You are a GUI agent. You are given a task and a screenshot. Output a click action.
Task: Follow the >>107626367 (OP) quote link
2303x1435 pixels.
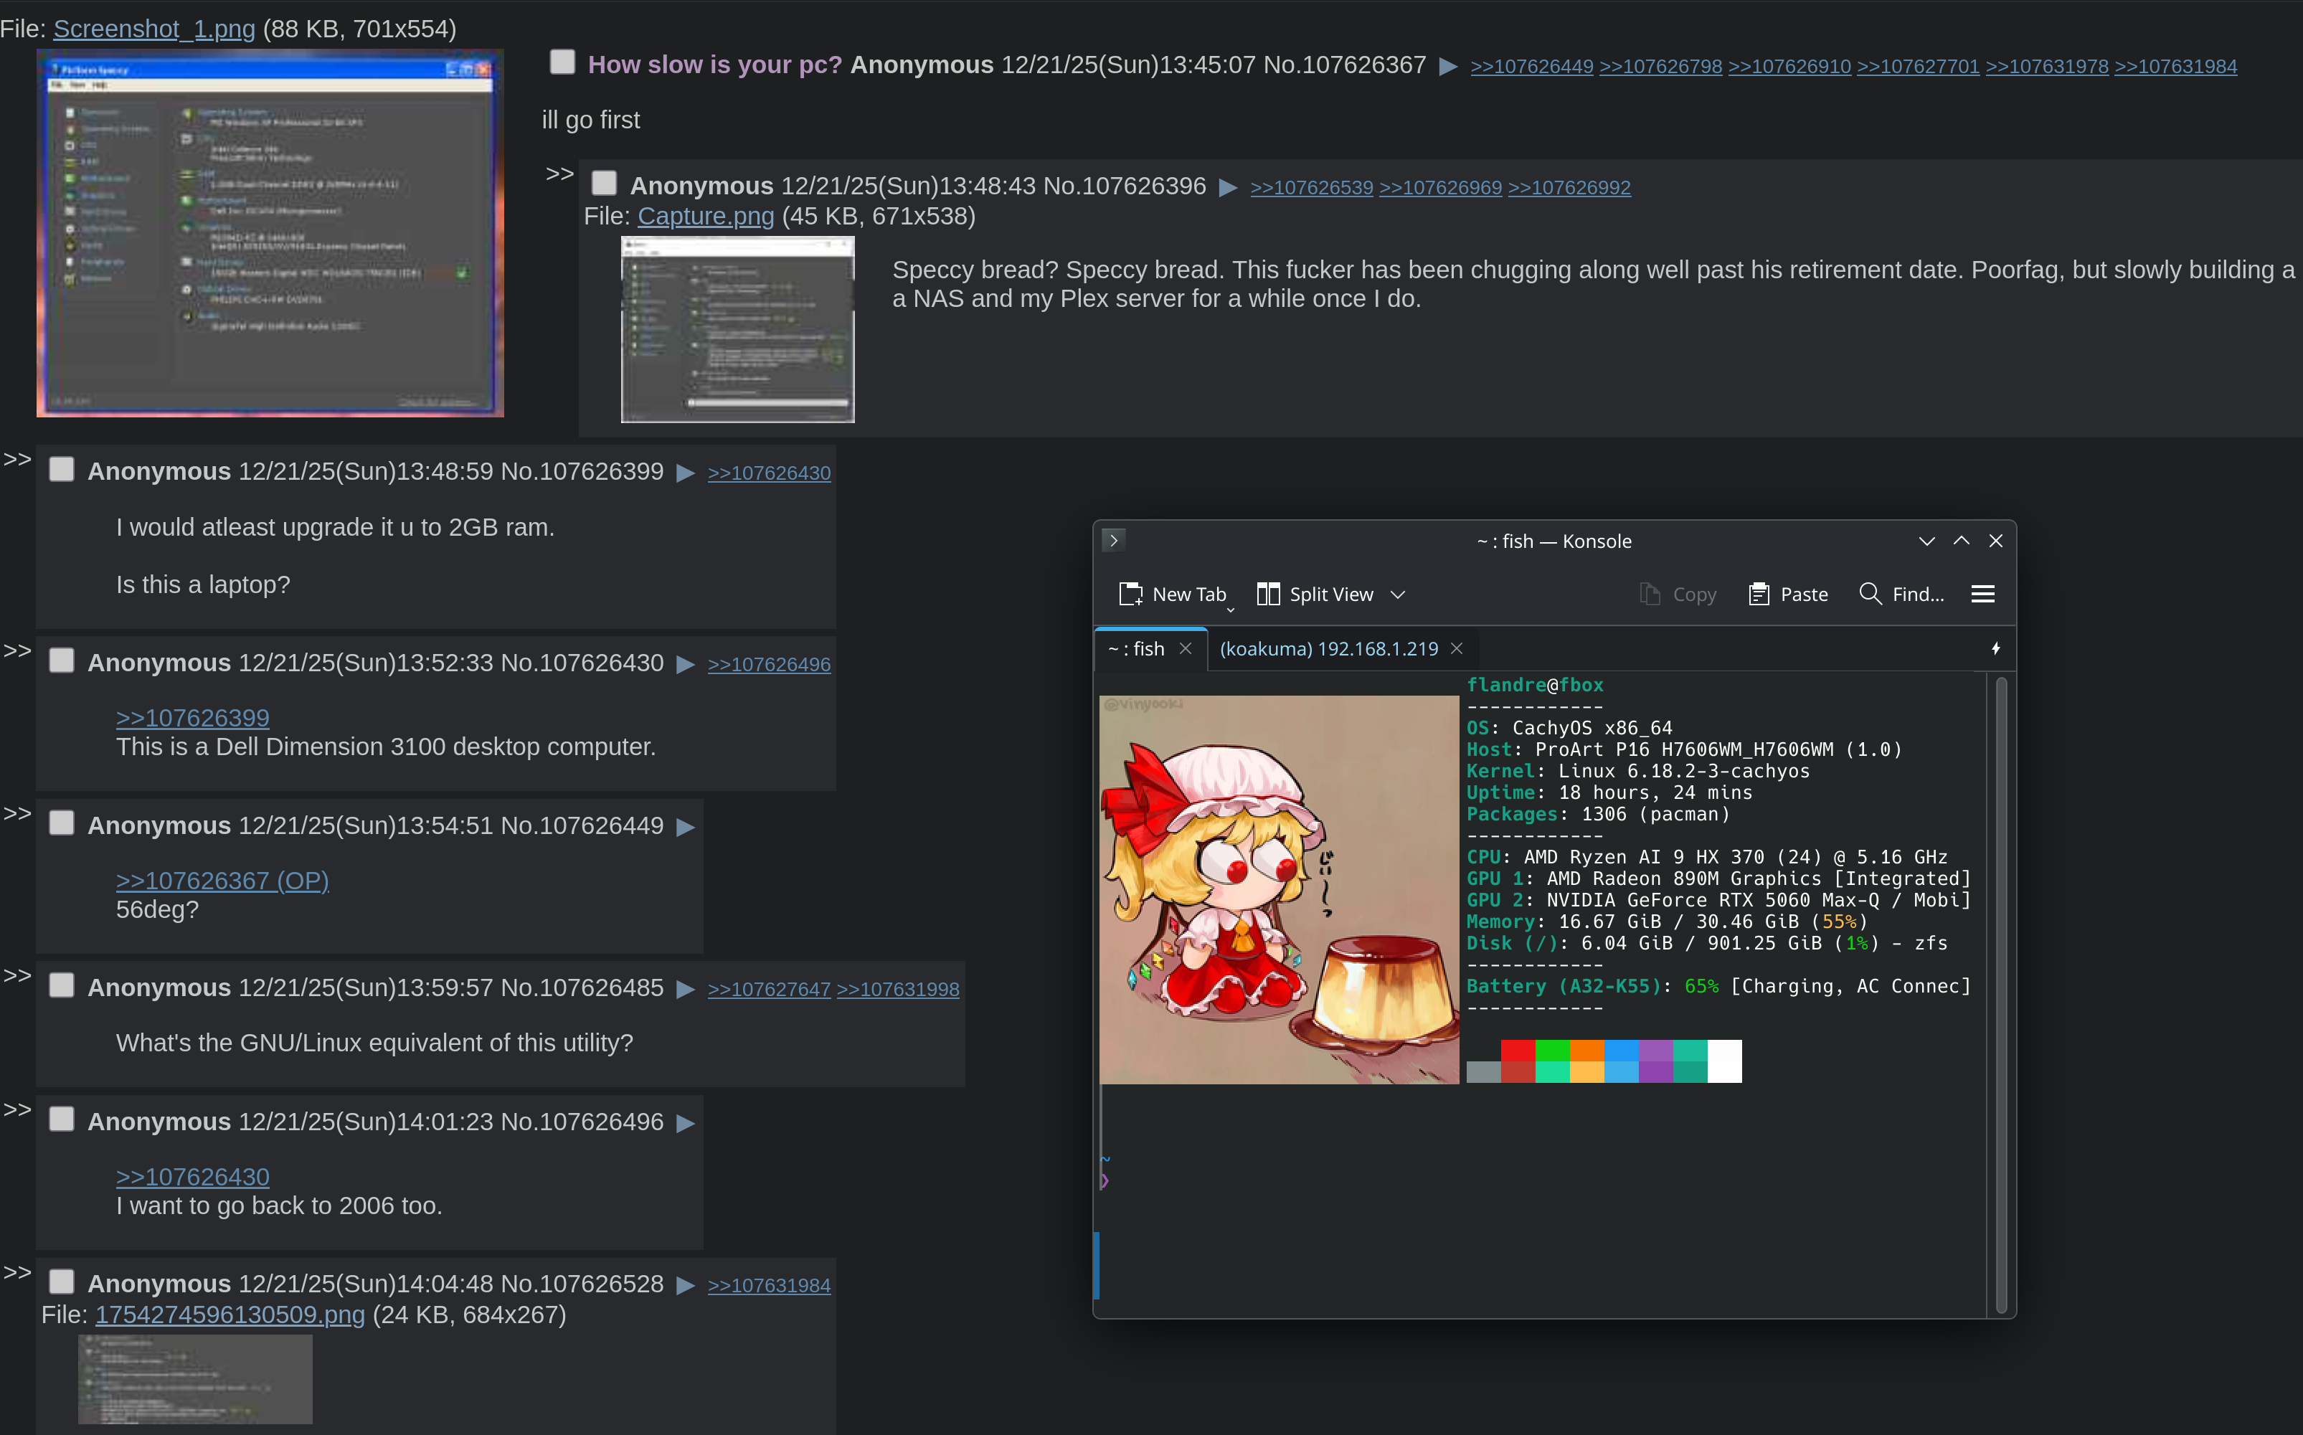click(x=222, y=881)
